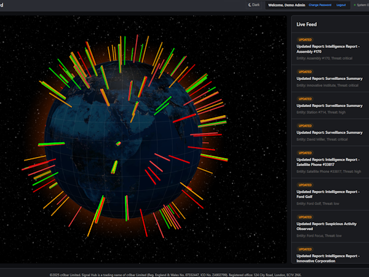Image resolution: width=369 pixels, height=277 pixels.
Task: Click the cr0bar Limited copyright footer text
Action: coord(175,275)
